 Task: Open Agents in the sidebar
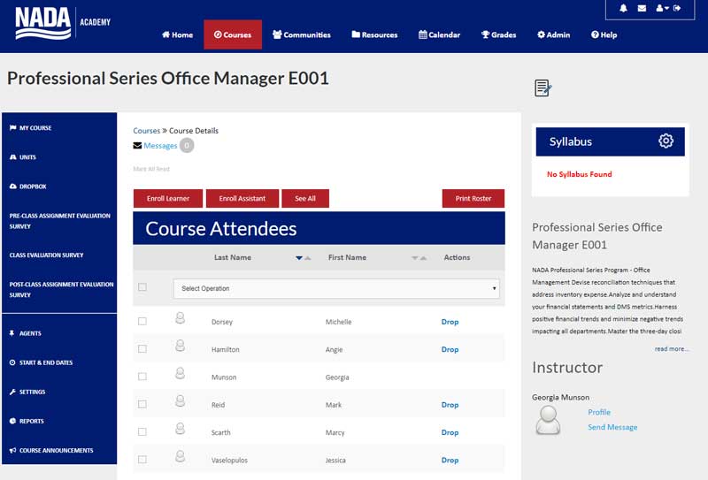click(26, 333)
